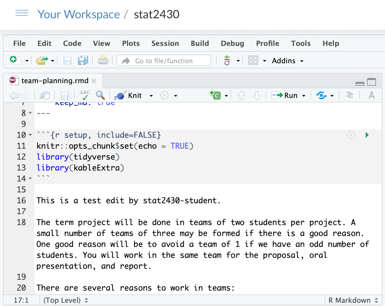Click the document options gear icon
This screenshot has width=385, height=306.
coord(164,95)
